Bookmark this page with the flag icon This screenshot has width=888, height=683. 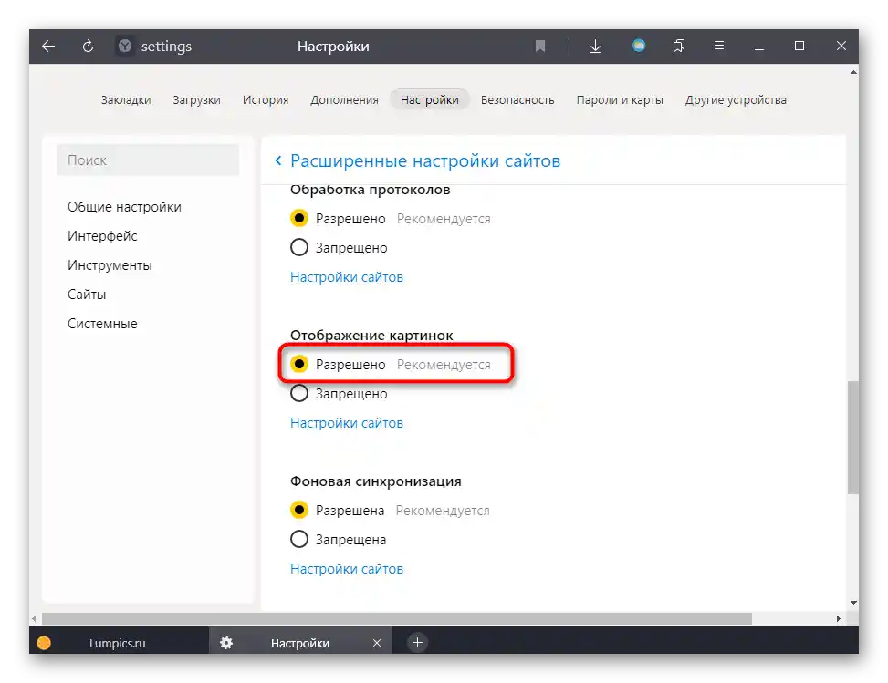click(540, 46)
